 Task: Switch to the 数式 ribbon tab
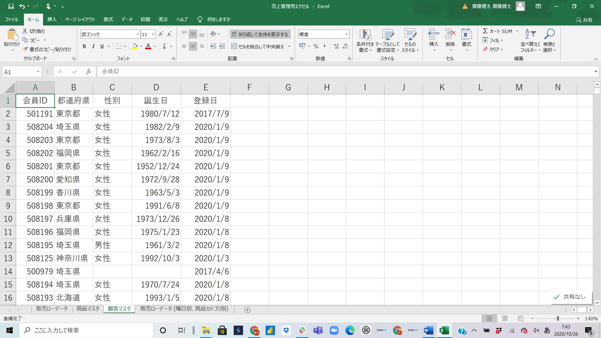pos(108,20)
